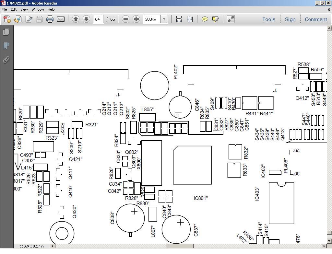Open the Edit menu
The image size is (332, 254).
(14, 9)
